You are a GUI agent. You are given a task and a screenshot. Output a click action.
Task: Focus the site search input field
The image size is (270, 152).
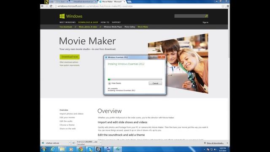pyautogui.click(x=189, y=16)
